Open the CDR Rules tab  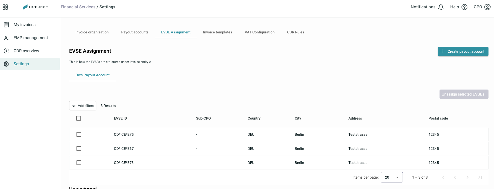[296, 32]
